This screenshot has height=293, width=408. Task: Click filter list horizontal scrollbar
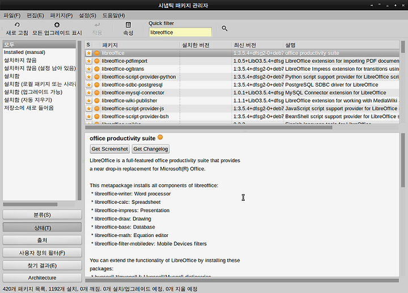click(30, 204)
